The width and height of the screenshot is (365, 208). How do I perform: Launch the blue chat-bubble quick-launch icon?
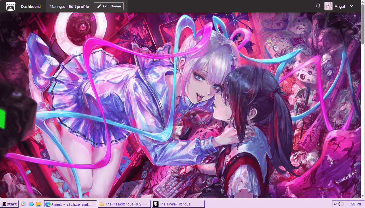point(31,204)
